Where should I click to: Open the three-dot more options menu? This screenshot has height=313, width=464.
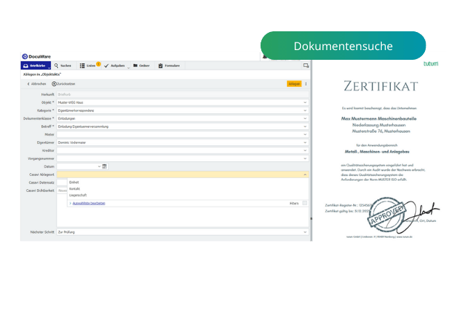click(x=306, y=84)
